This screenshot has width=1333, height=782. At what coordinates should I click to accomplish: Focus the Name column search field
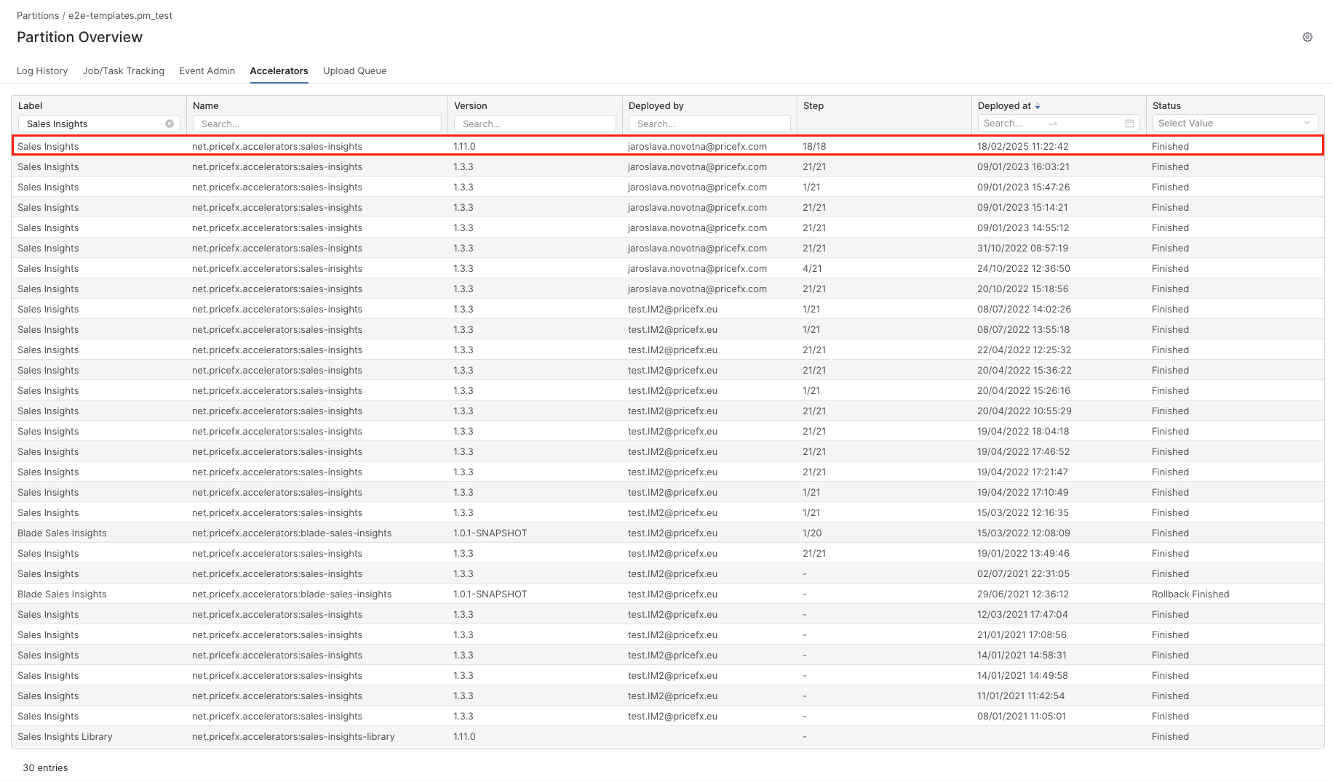(317, 124)
